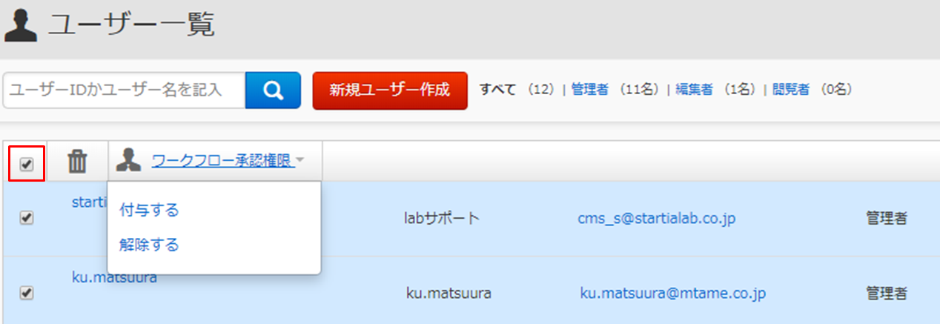Click the 新規ユーザー作成 button
Screen dimensions: 940x324
390,90
